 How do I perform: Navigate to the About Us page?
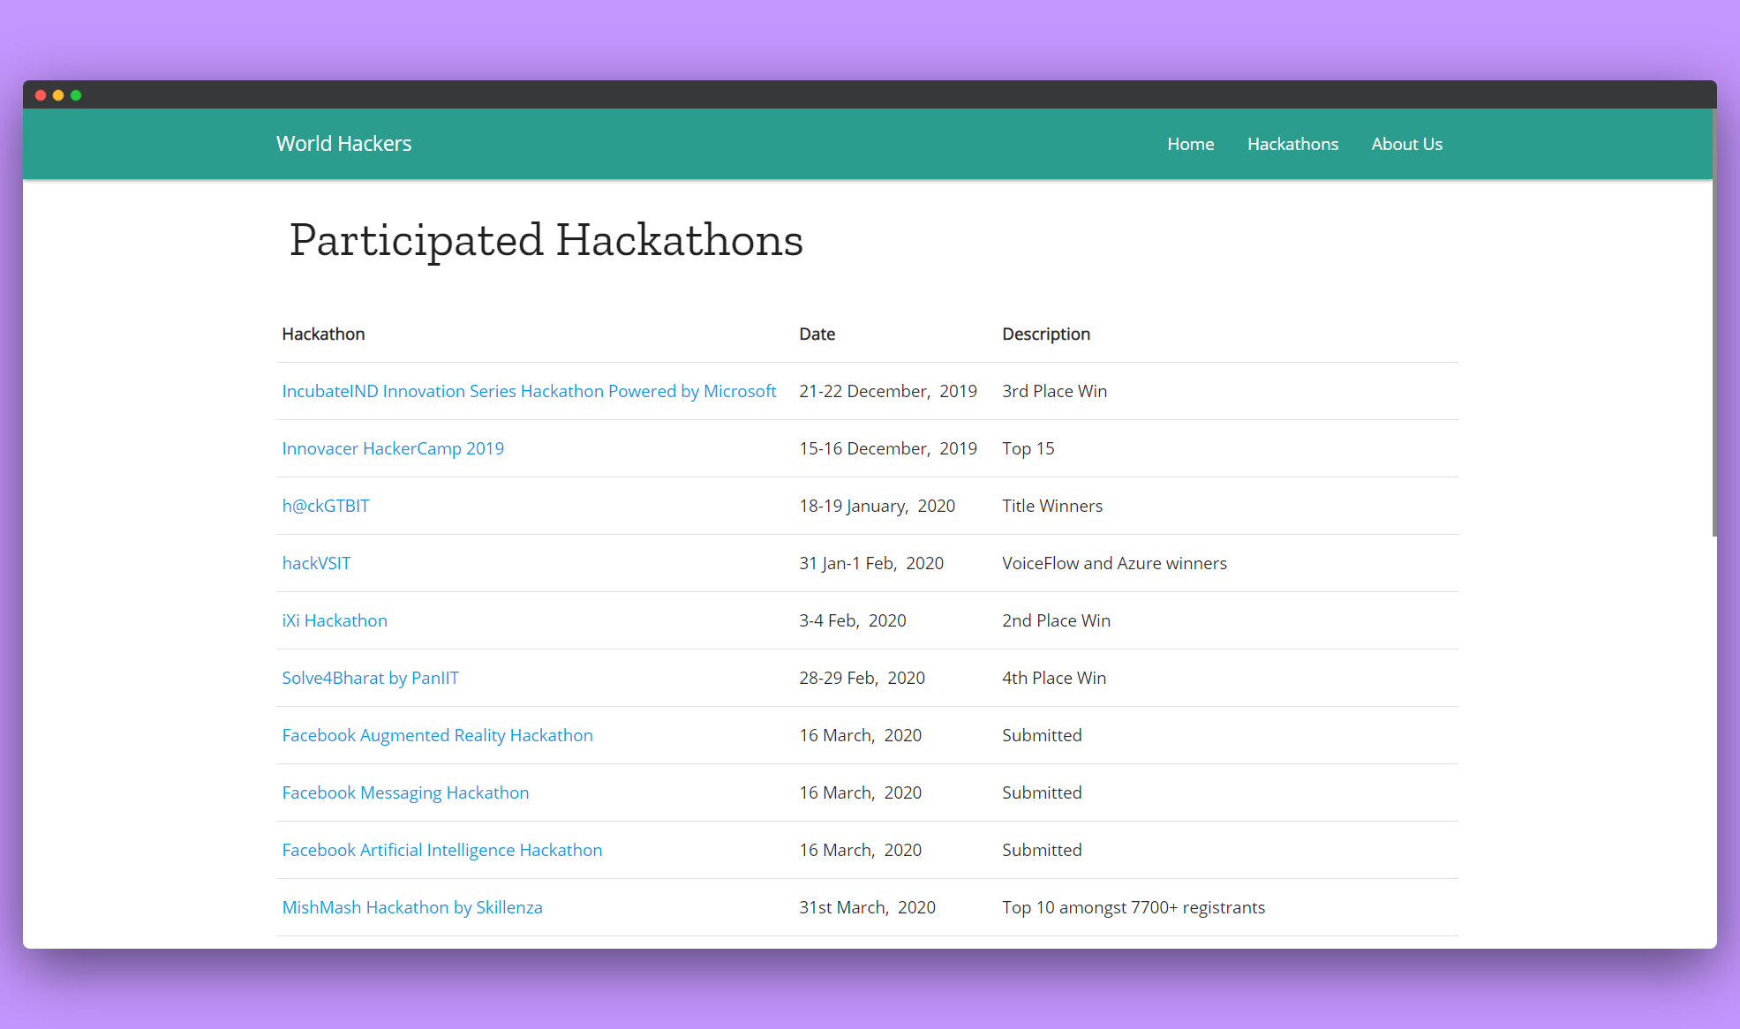click(1406, 144)
